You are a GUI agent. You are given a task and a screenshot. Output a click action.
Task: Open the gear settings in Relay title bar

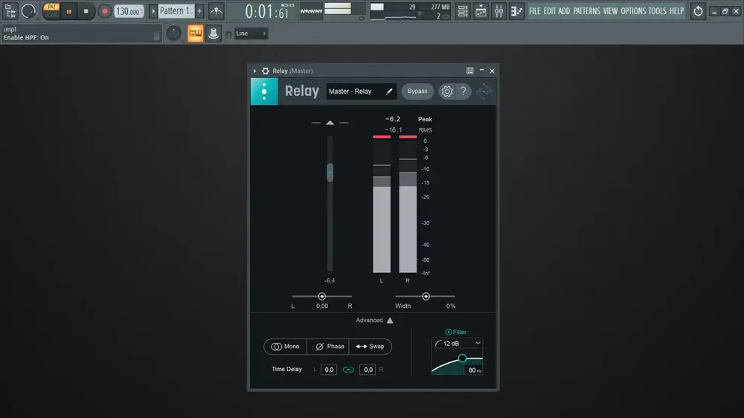tap(266, 71)
